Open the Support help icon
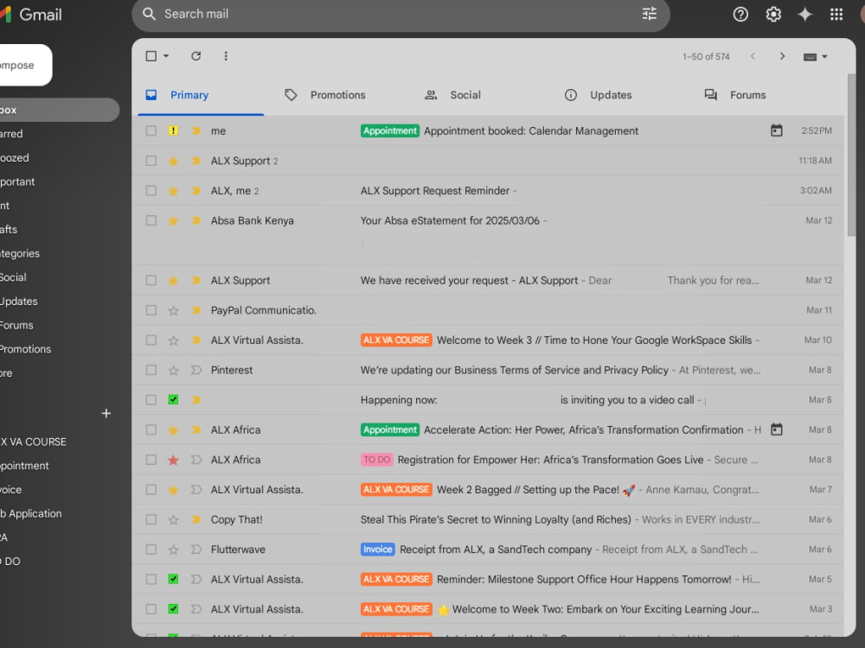Viewport: 865px width, 648px height. point(740,15)
